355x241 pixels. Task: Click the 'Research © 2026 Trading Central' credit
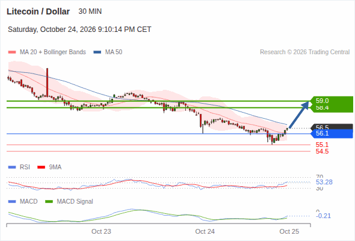point(304,52)
